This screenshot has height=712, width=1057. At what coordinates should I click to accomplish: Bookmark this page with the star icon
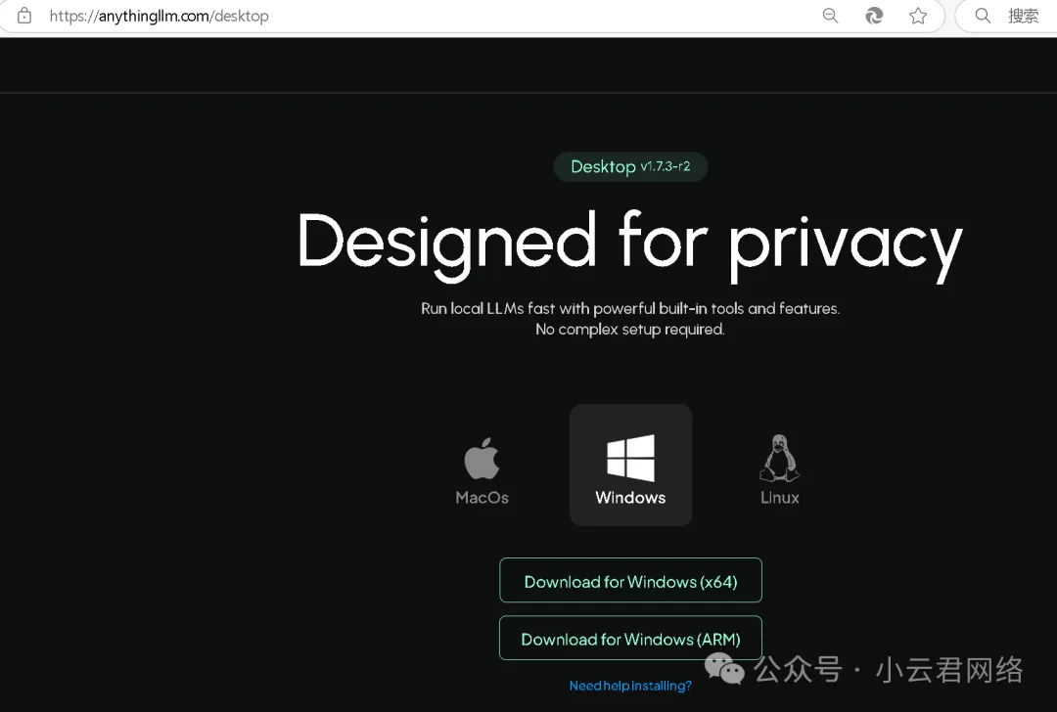[x=918, y=16]
